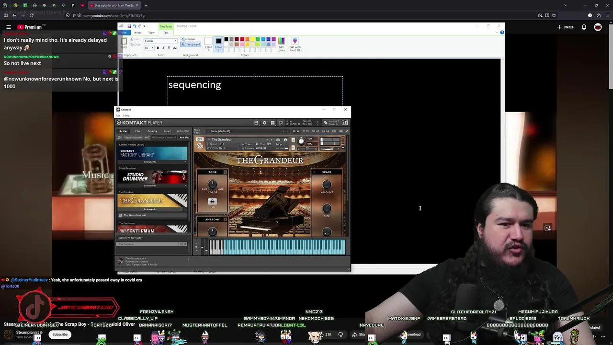Click Manage Libraries button
This screenshot has width=613, height=345.
coord(133,138)
